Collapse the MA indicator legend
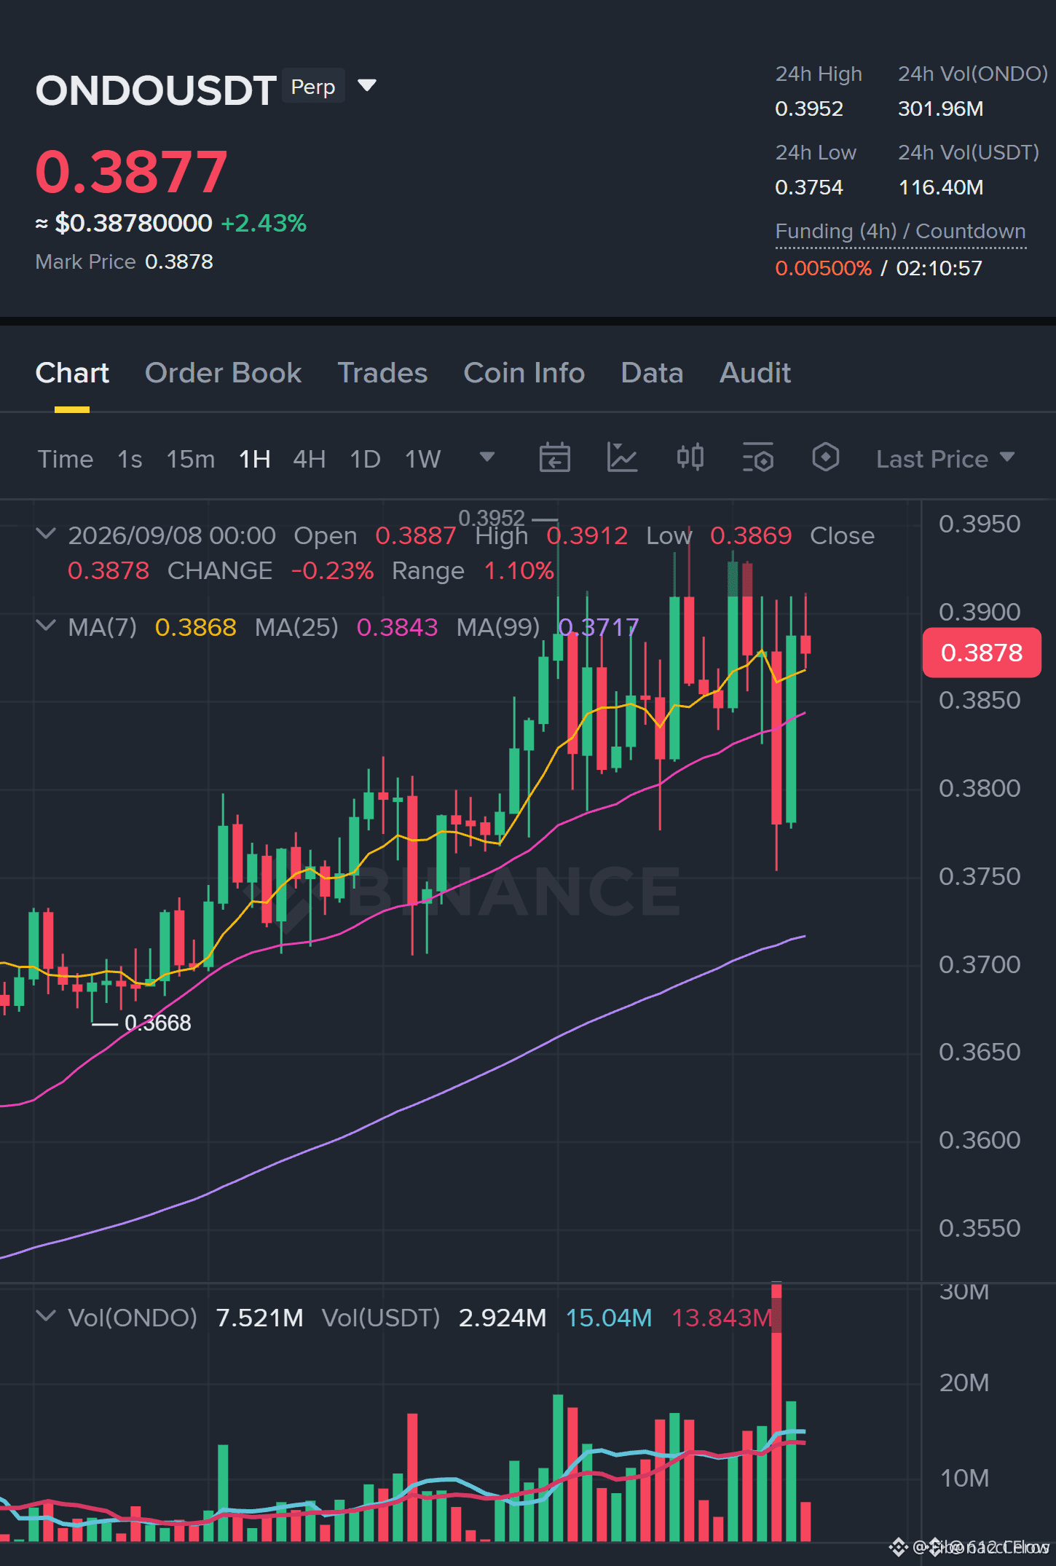 pos(46,626)
